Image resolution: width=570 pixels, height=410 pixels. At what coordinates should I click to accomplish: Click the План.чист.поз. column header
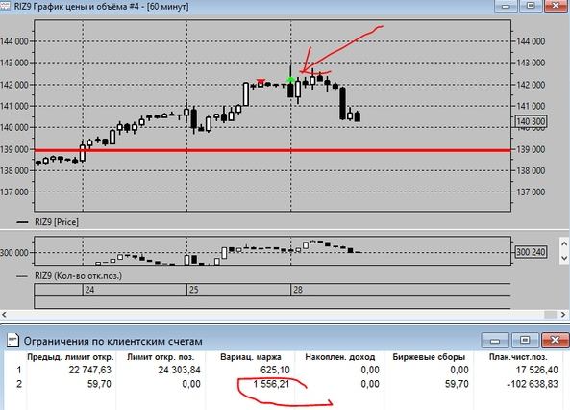[518, 357]
